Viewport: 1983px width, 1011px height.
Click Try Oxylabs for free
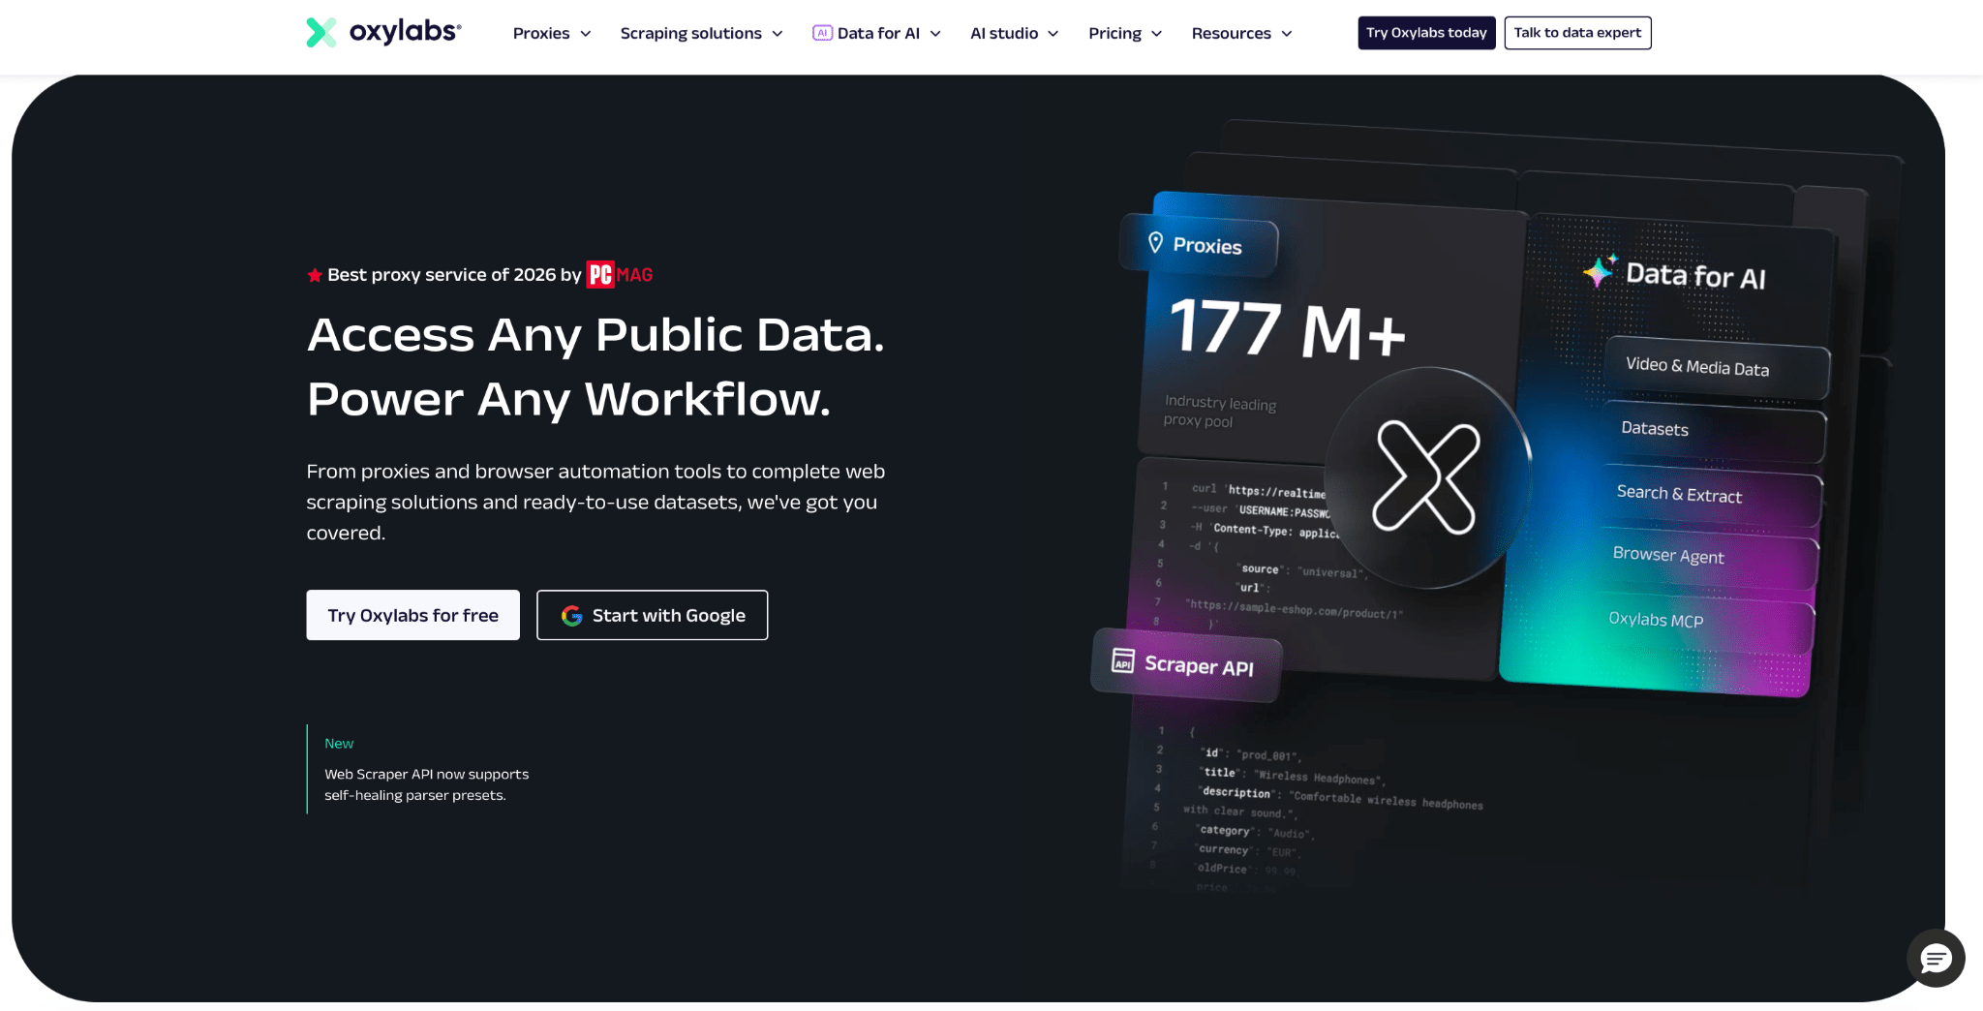(412, 615)
